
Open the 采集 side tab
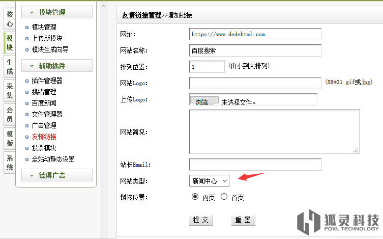[9, 90]
